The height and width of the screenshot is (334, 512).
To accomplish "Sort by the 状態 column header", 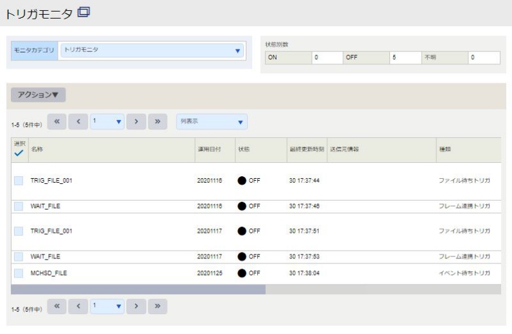I will click(261, 150).
